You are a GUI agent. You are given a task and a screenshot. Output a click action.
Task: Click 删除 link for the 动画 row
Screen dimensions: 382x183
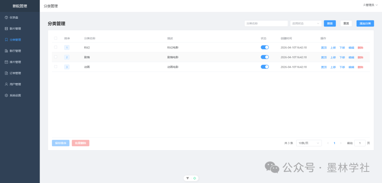click(360, 67)
